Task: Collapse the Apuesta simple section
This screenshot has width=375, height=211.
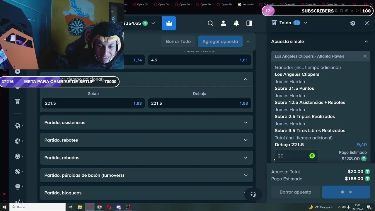Action: (366, 41)
